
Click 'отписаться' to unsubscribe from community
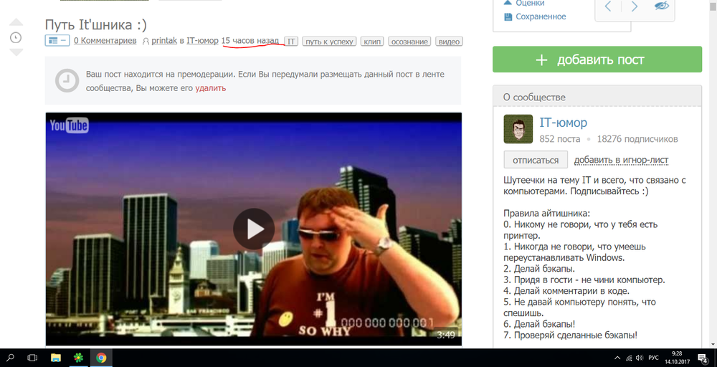[535, 159]
